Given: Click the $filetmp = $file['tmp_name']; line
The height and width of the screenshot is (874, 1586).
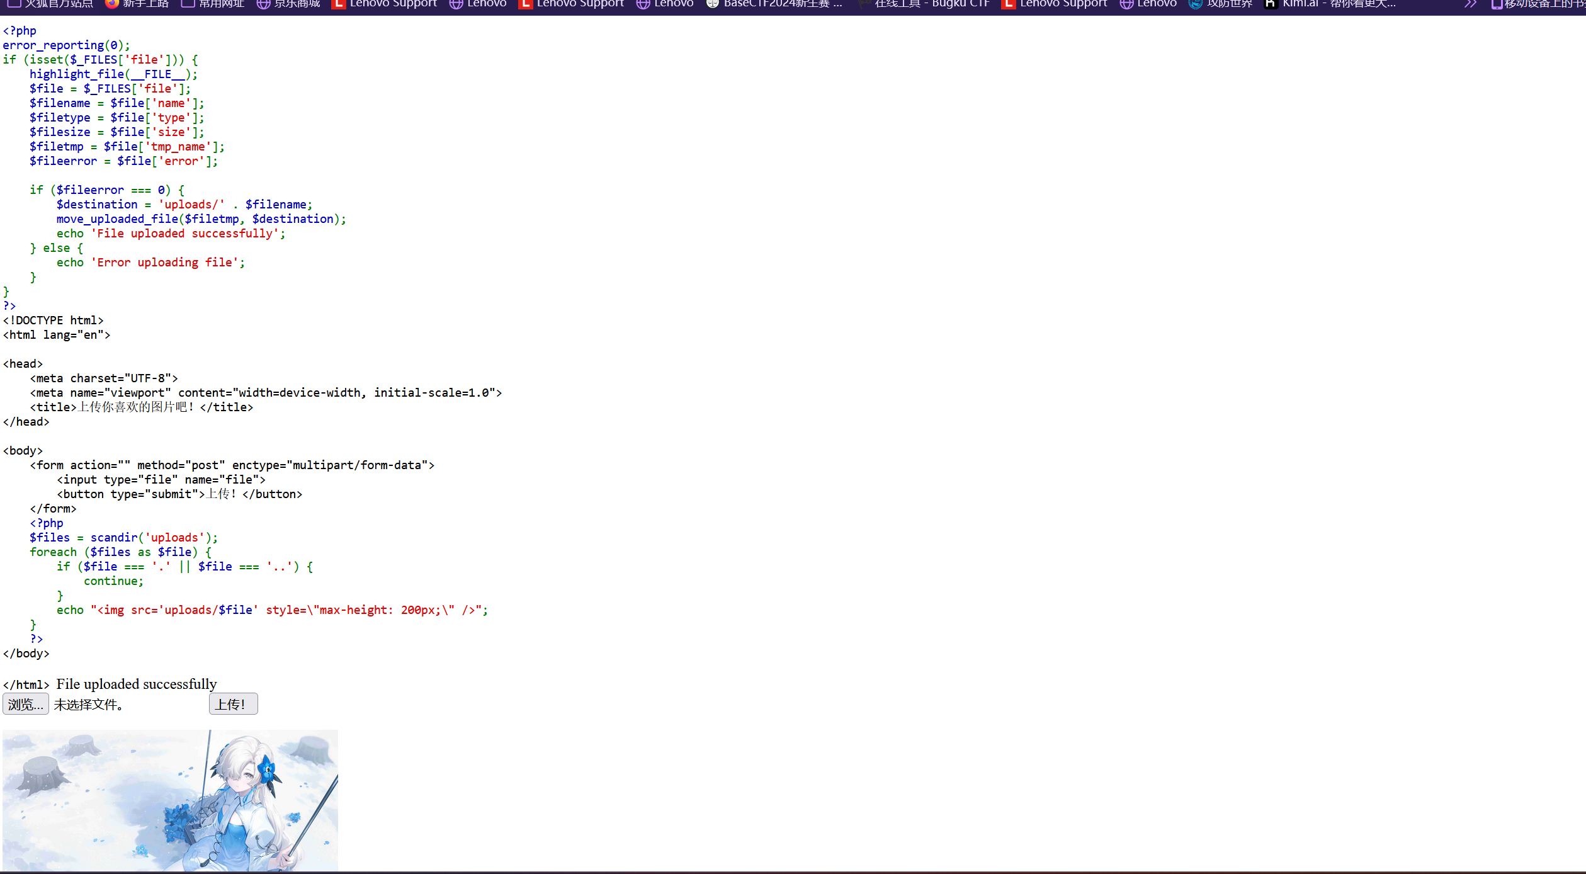Looking at the screenshot, I should coord(127,147).
